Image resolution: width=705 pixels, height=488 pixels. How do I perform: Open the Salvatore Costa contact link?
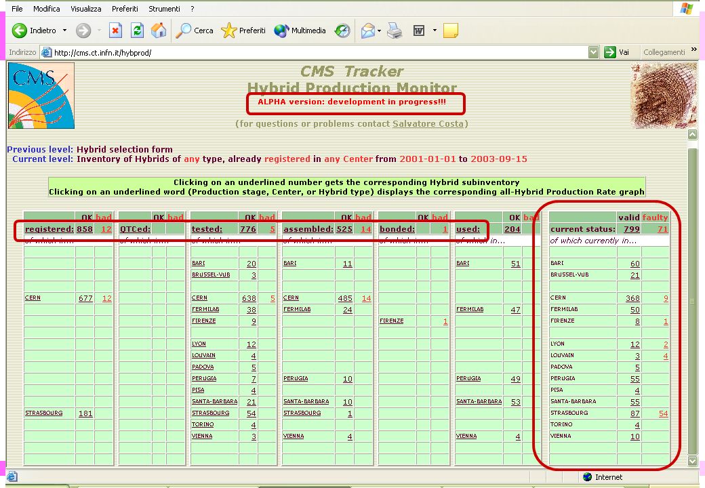[428, 123]
